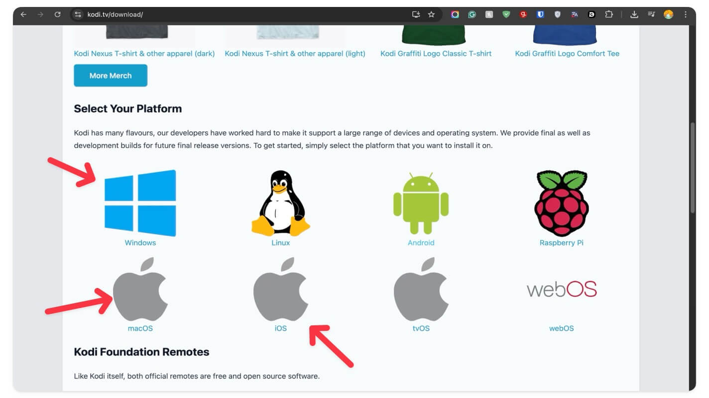Viewport: 709px width, 398px height.
Task: Open the browser Extensions puzzle icon
Action: (608, 14)
